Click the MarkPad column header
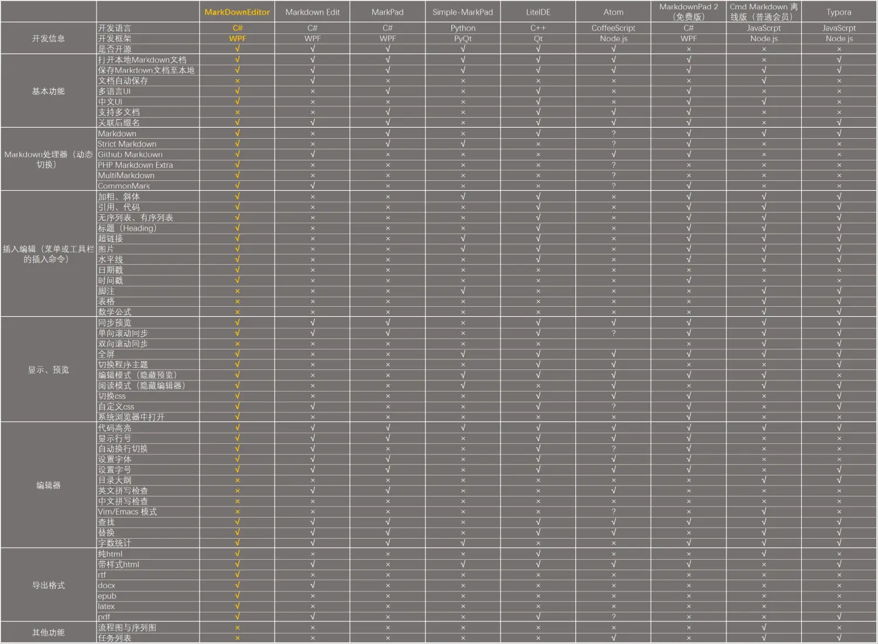This screenshot has width=878, height=644. click(387, 12)
